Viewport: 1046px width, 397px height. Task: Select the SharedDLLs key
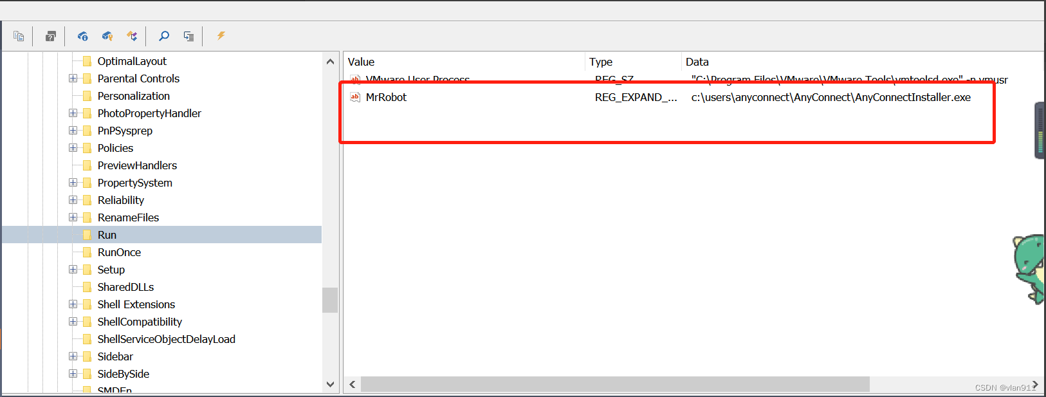point(125,287)
